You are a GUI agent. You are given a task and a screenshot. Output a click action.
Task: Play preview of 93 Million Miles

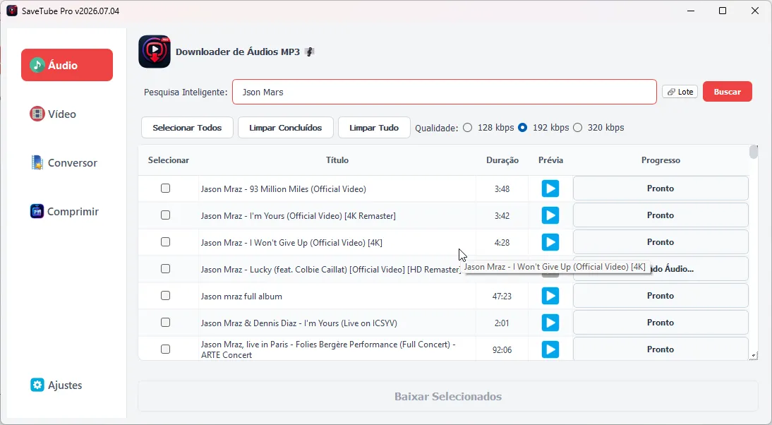(x=550, y=188)
